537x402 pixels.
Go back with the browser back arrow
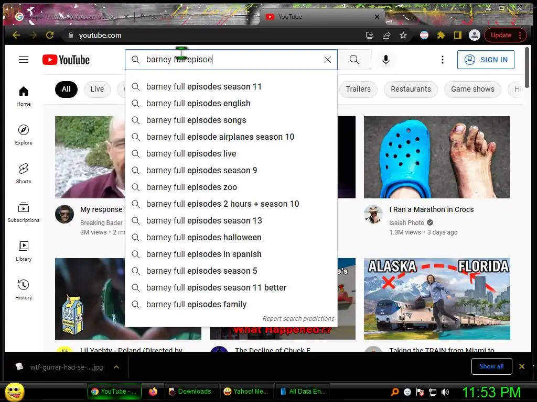(16, 35)
